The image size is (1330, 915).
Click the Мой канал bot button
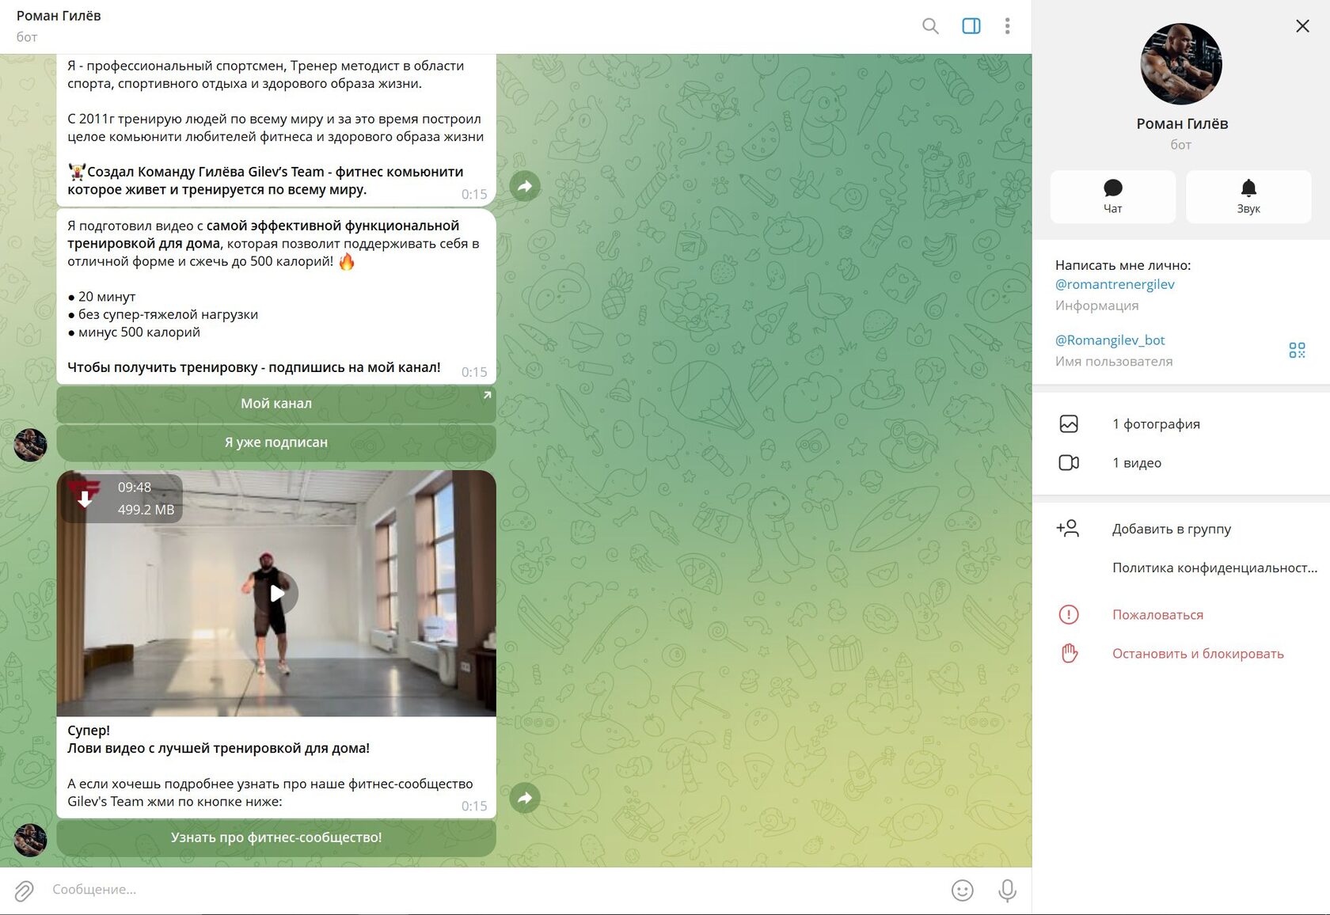(x=276, y=404)
